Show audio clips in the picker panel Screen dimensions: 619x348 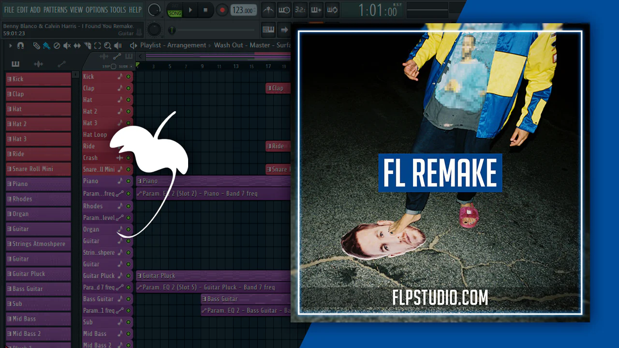[38, 64]
